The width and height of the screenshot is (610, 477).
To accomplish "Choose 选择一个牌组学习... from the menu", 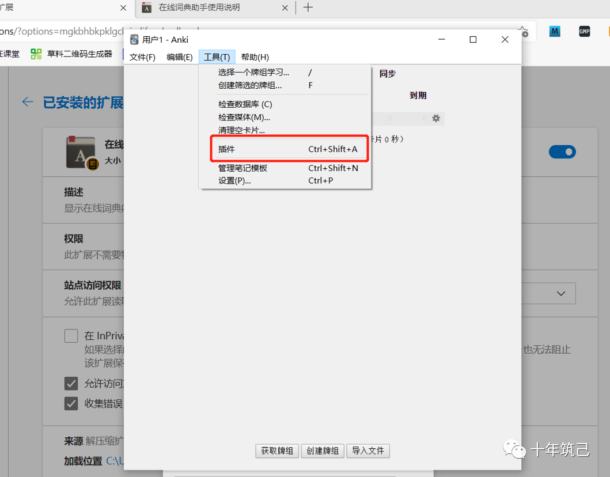I will [285, 73].
